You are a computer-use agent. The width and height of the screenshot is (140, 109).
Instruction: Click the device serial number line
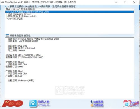[24, 57]
